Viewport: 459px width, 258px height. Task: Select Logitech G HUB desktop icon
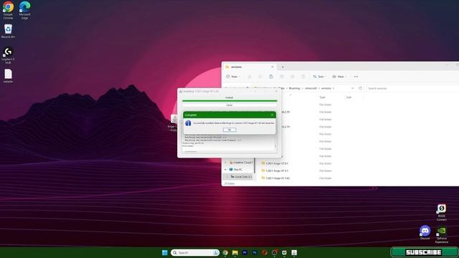pyautogui.click(x=8, y=56)
